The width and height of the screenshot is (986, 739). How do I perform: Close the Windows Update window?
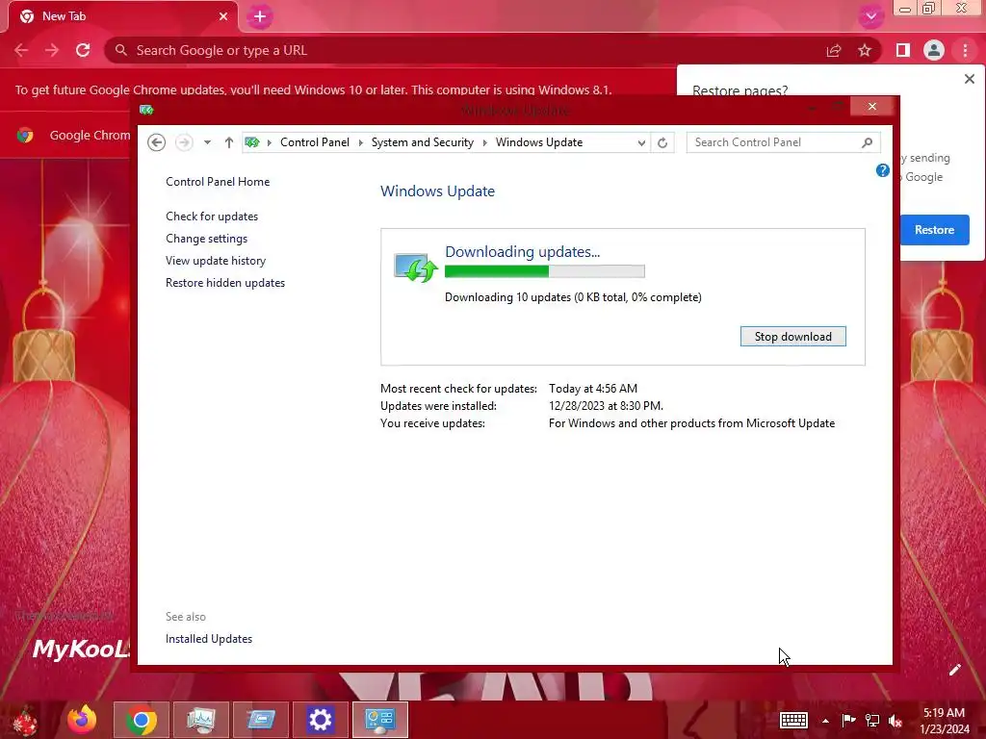pyautogui.click(x=871, y=106)
